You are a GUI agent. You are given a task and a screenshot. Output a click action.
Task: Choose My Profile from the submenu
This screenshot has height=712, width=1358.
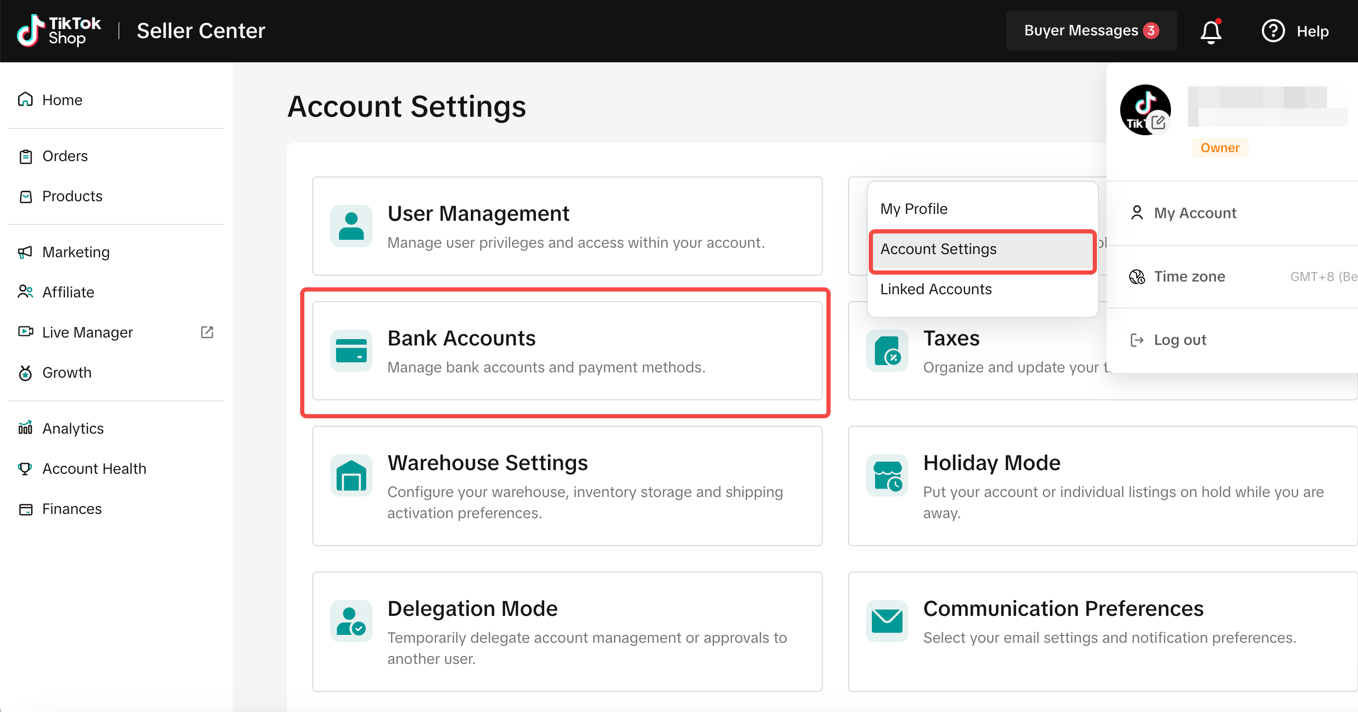(x=914, y=209)
